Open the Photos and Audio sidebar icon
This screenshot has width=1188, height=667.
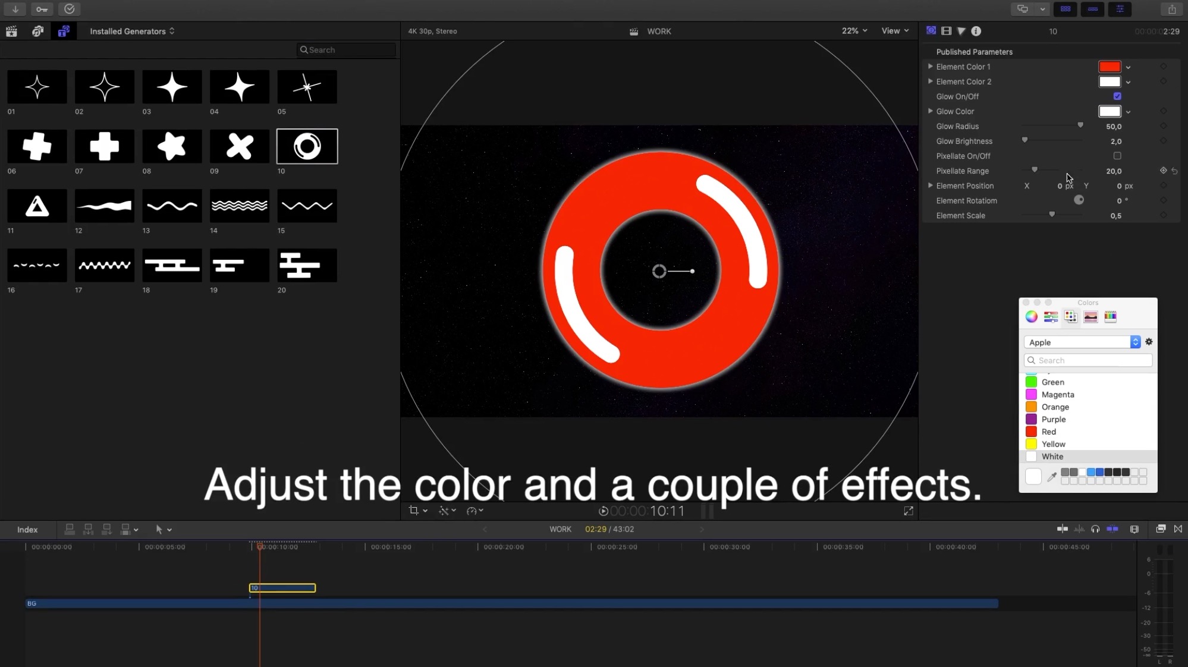(37, 31)
